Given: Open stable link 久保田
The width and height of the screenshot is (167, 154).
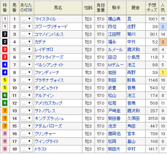Looking at the screenshot, I should point(134,119).
